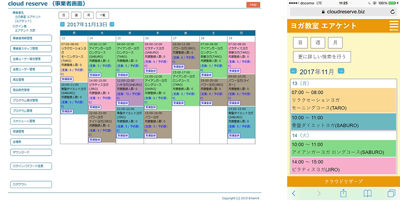
Task: Click 受講登録 for Tuesday 14:00 ピラティスヨガ
Action: click(95, 107)
